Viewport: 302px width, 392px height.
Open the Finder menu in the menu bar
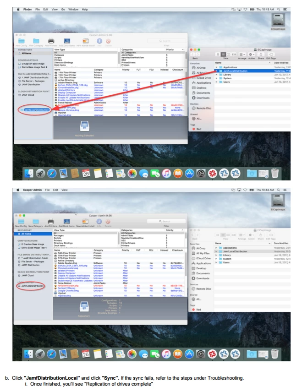(27, 9)
